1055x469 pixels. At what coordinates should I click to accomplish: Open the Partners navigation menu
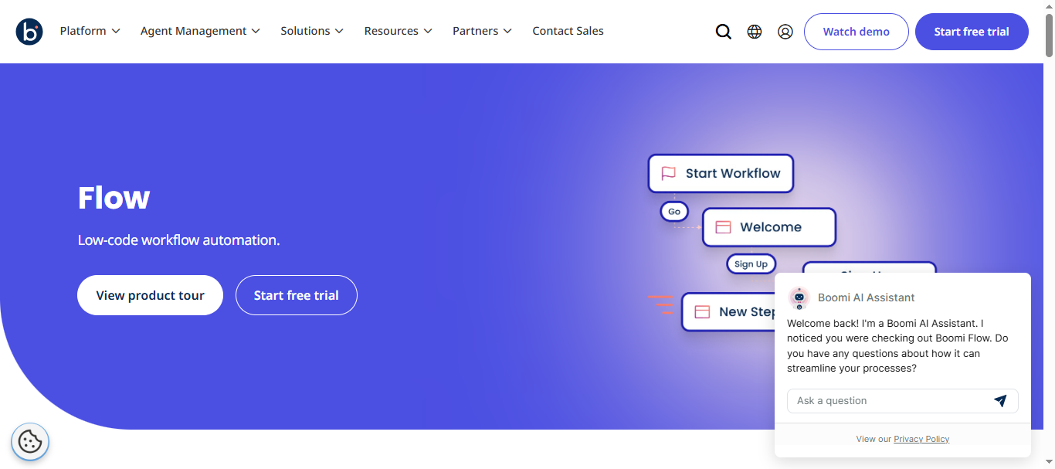point(482,31)
